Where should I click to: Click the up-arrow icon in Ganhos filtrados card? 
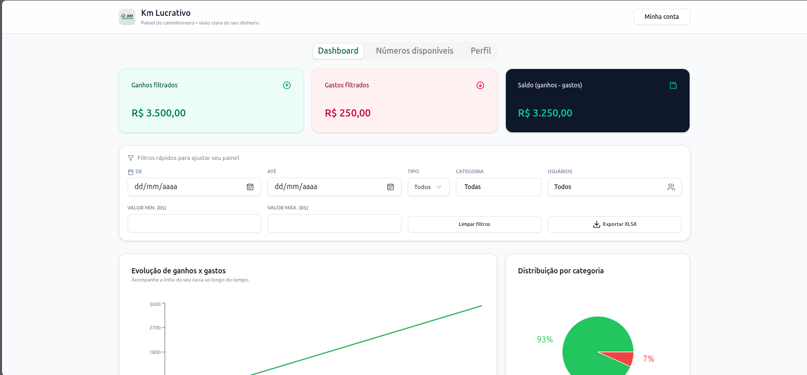(x=287, y=85)
